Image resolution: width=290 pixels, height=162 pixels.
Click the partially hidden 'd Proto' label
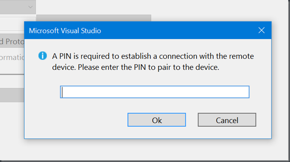point(12,41)
